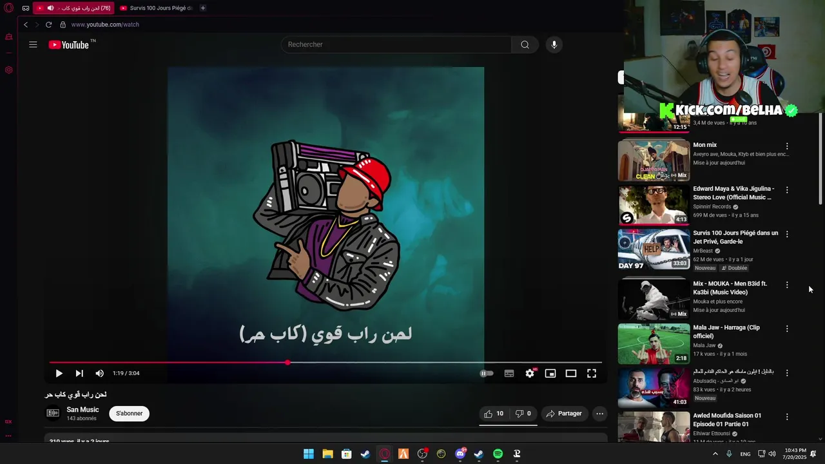The height and width of the screenshot is (464, 825).
Task: Open the player settings gear
Action: (530, 373)
